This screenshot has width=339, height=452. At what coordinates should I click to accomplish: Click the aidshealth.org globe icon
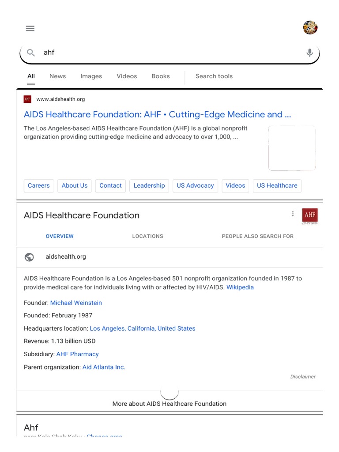coord(30,257)
